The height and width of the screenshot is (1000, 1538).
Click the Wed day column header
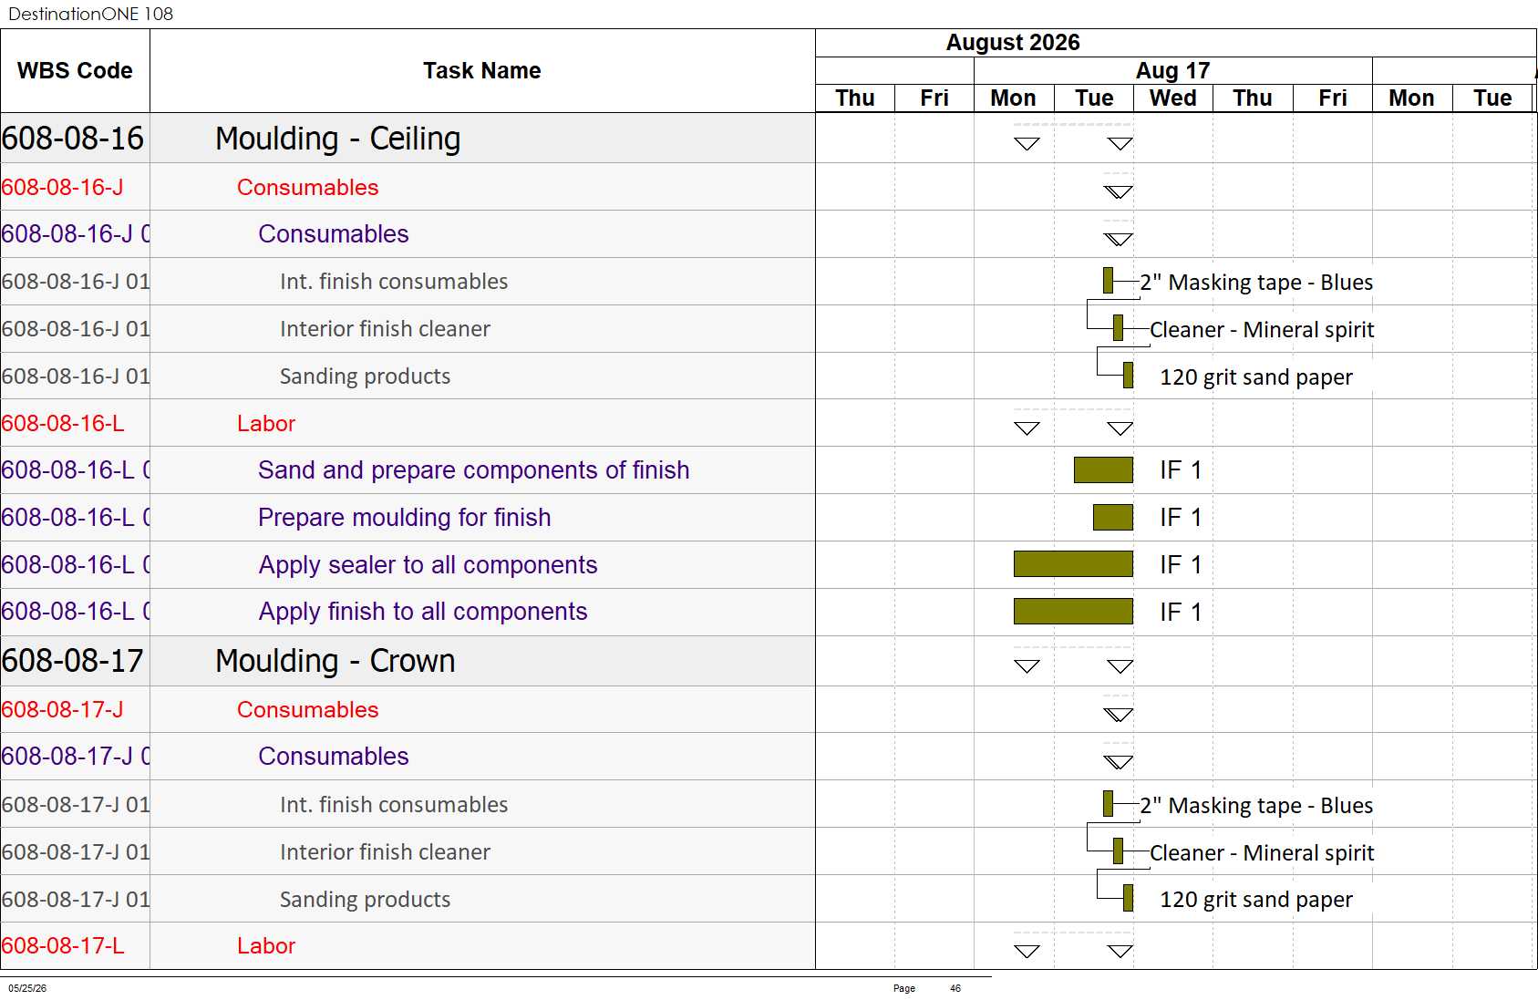coord(1172,98)
